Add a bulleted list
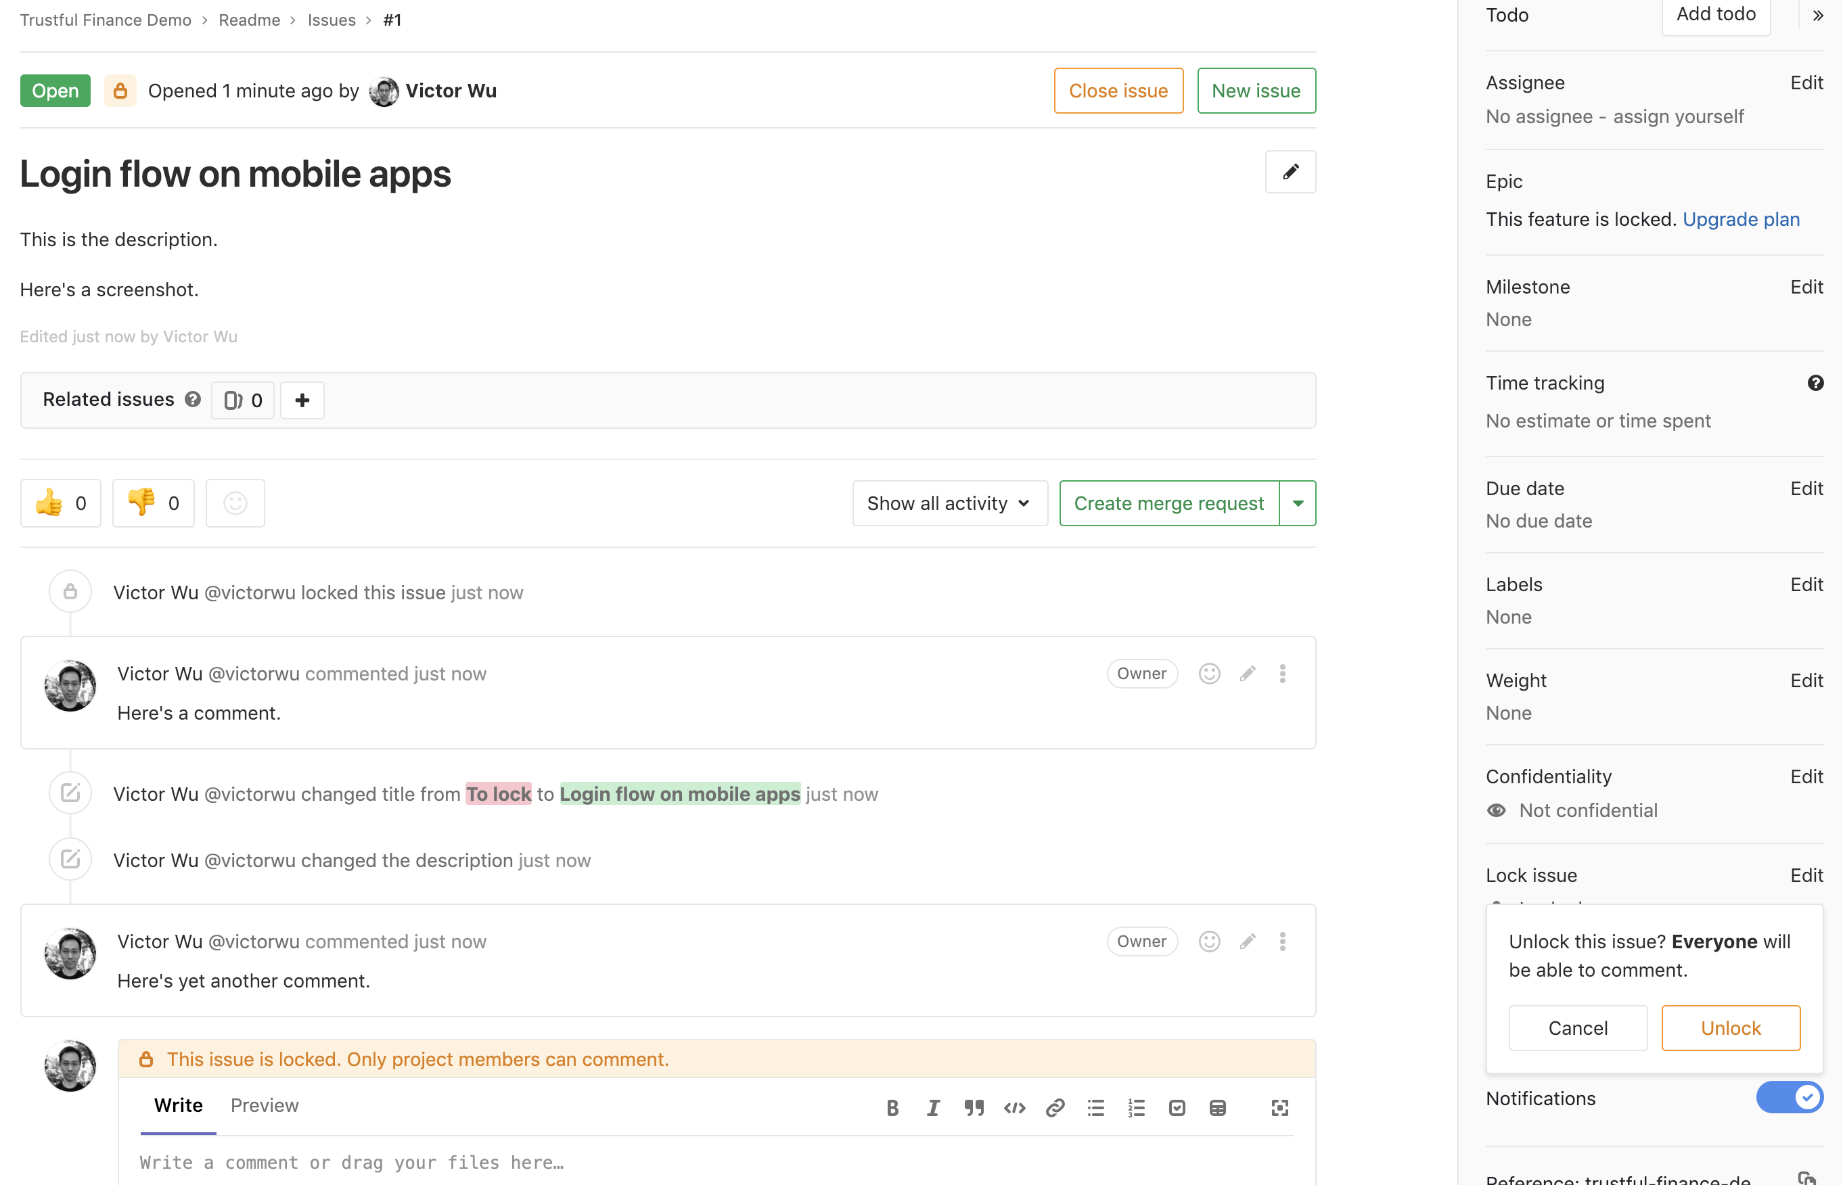Image resolution: width=1843 pixels, height=1185 pixels. 1096,1107
